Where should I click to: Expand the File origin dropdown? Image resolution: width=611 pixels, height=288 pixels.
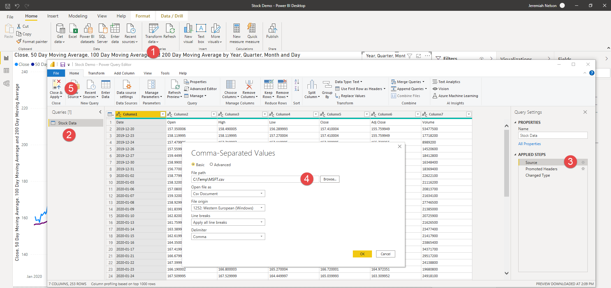click(x=228, y=208)
